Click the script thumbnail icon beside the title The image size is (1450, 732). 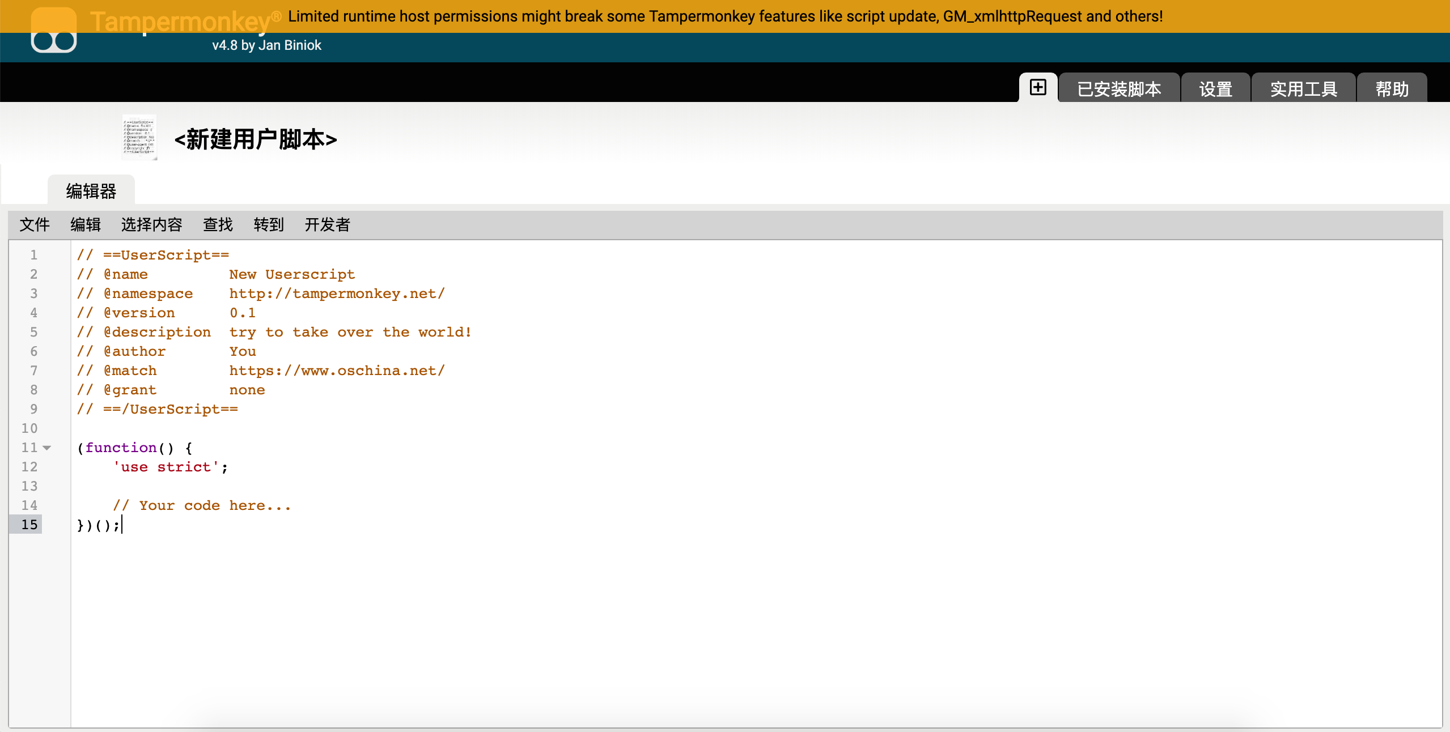point(139,138)
